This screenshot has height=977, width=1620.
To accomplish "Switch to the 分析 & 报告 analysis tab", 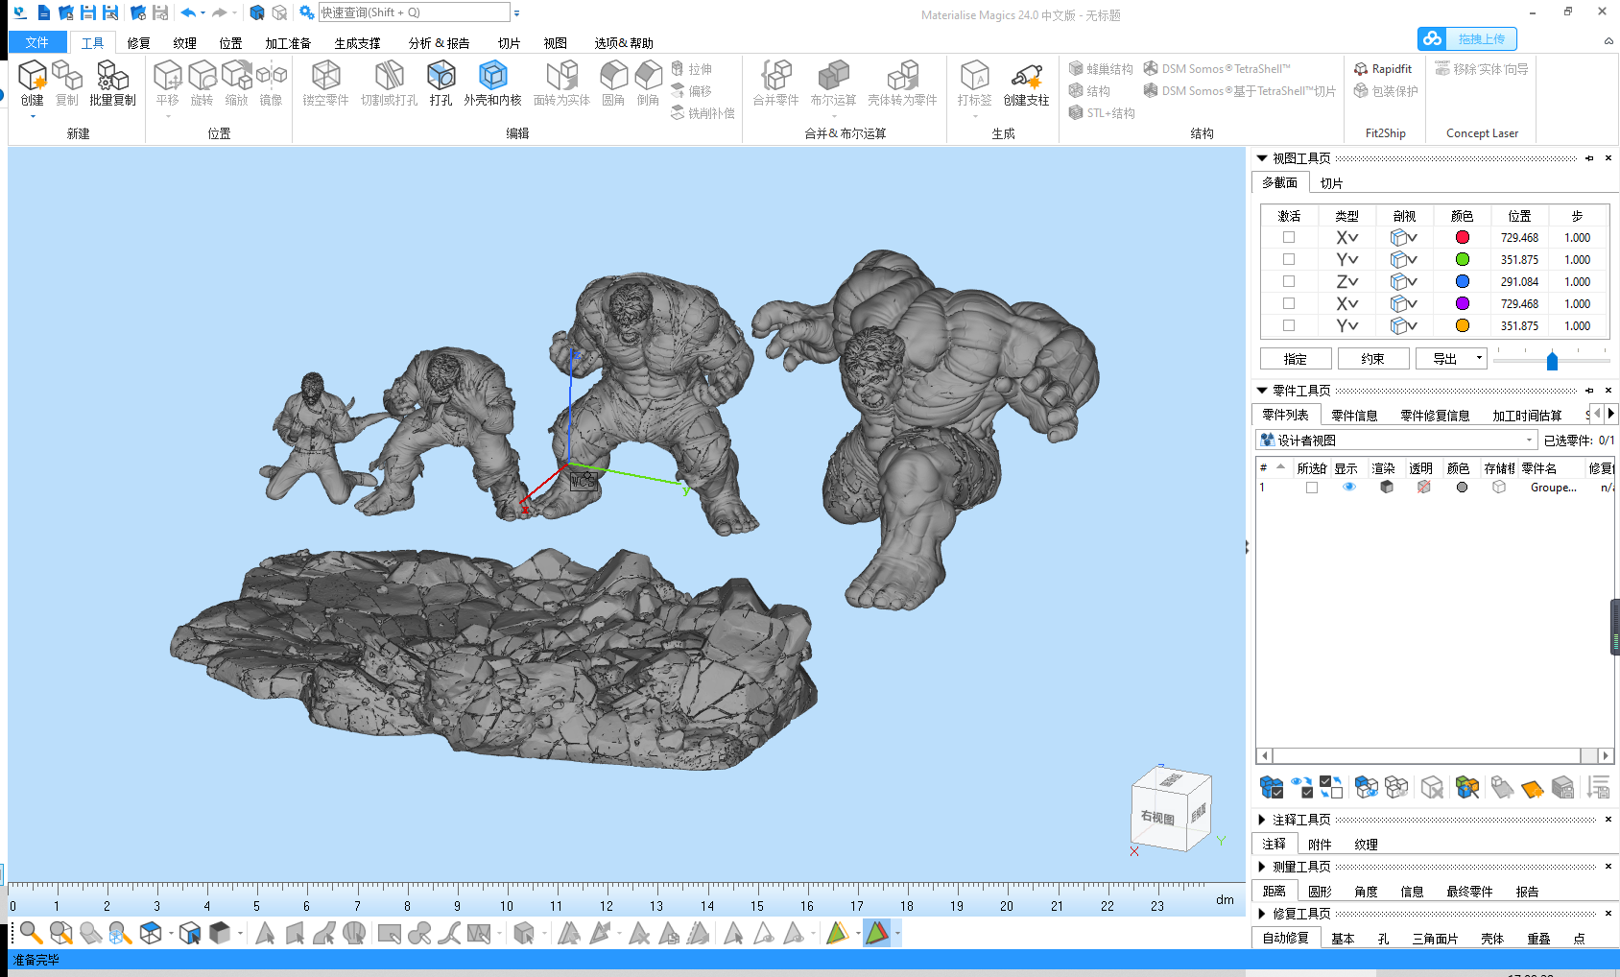I will 439,43.
